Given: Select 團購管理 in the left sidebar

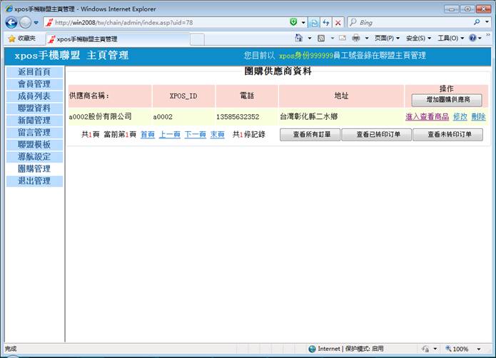Looking at the screenshot, I should (34, 169).
